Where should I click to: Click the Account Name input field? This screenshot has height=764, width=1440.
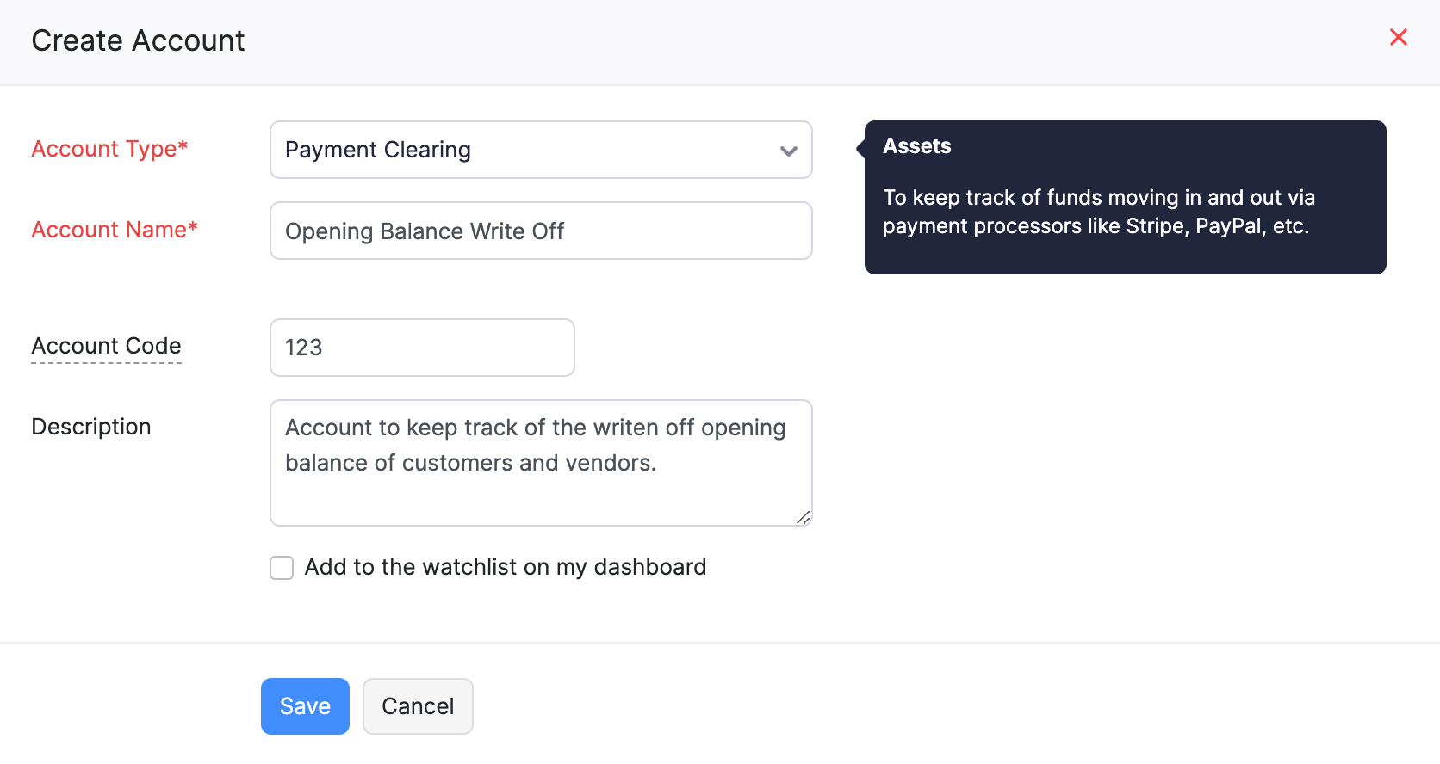point(541,231)
